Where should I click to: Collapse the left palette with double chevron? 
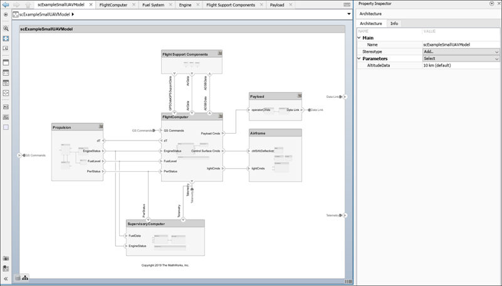point(6,278)
